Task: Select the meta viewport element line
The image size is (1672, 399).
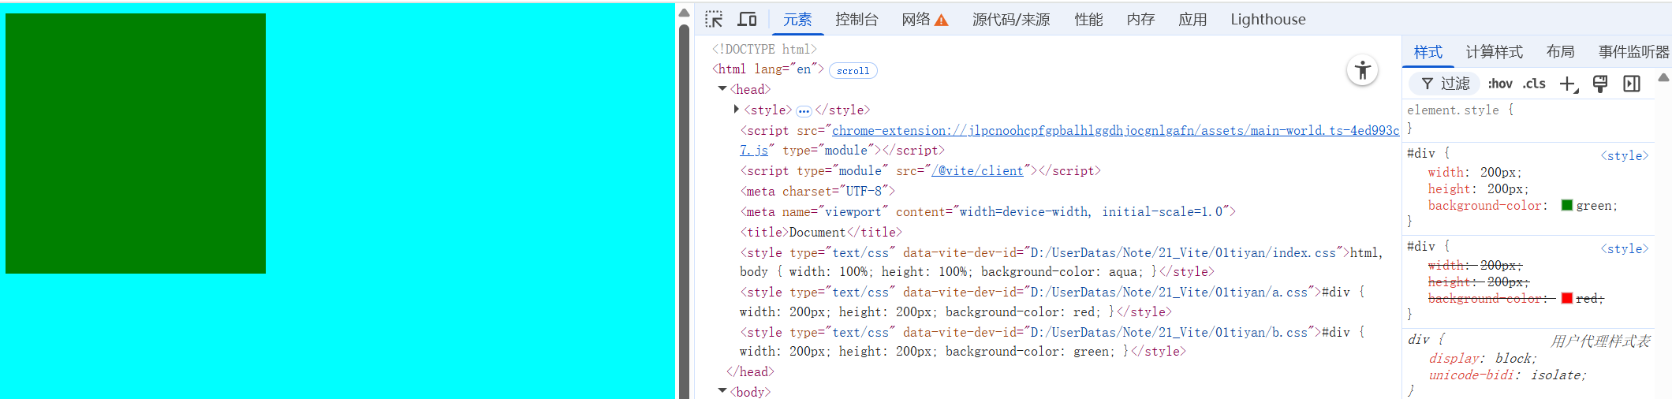Action: pos(988,211)
